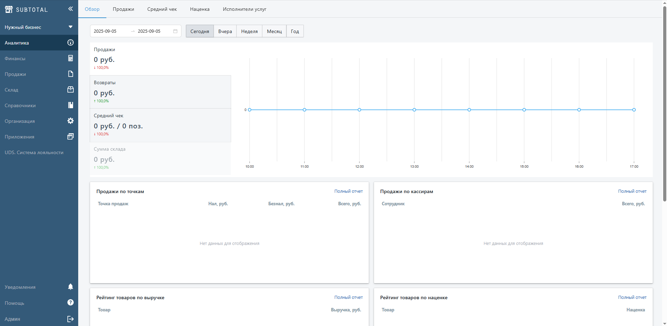Open Склад box icon in sidebar
The height and width of the screenshot is (326, 667).
pyautogui.click(x=71, y=89)
